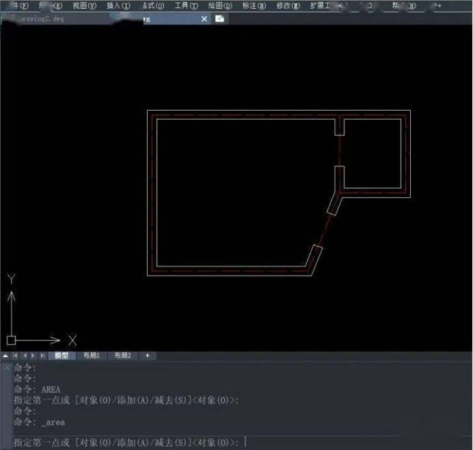Viewport: 473px width, 450px height.
Task: Open the 绘图(D) menu
Action: pos(220,5)
